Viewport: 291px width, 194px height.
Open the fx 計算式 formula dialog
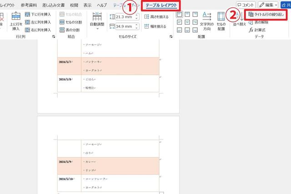[x=257, y=30]
